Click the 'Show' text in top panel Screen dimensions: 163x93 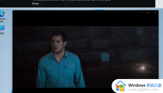click(35, 4)
